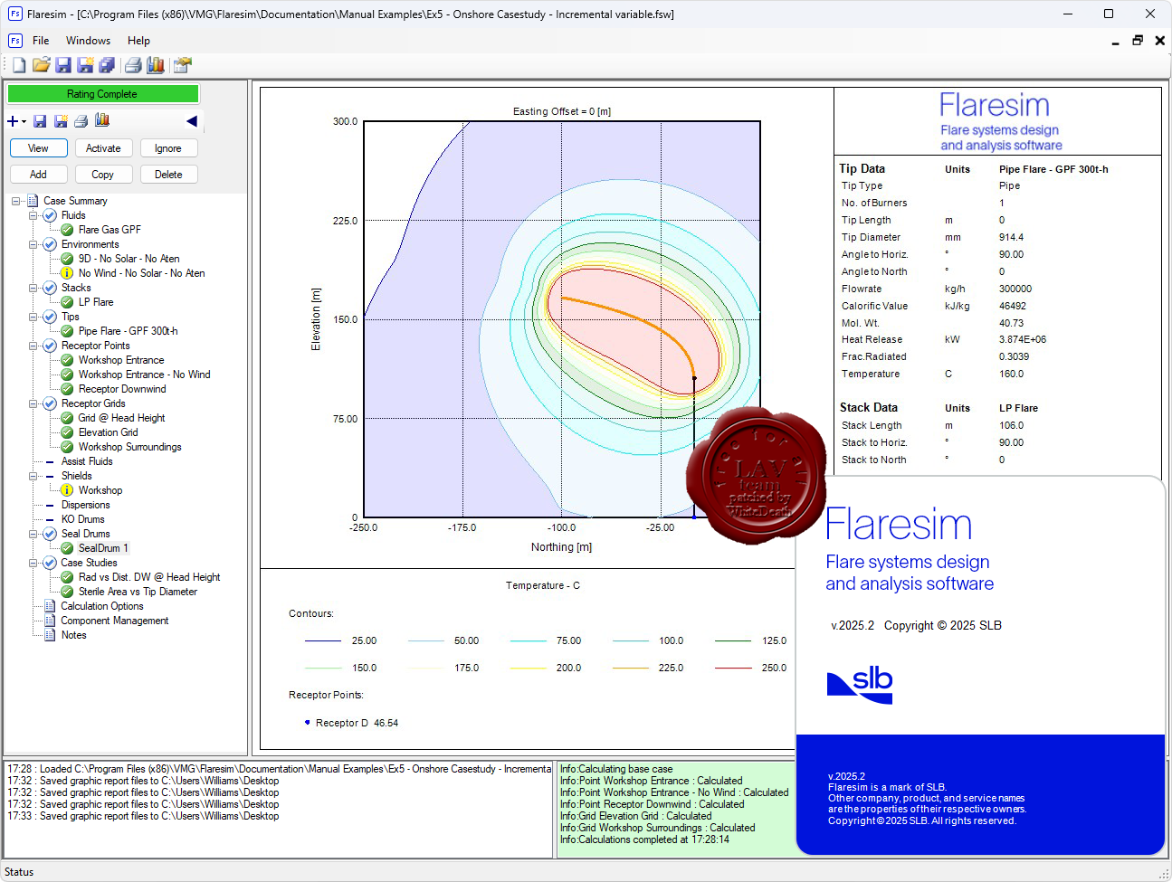Select Flare Gas GPF in tree
Screen dimensions: 1172x882
coord(110,230)
